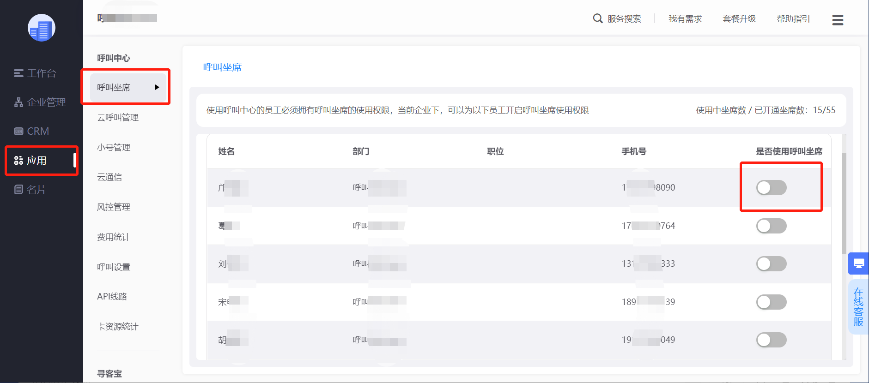Image resolution: width=869 pixels, height=383 pixels.
Task: Click the 企业管理 org-chart icon
Action: [18, 102]
